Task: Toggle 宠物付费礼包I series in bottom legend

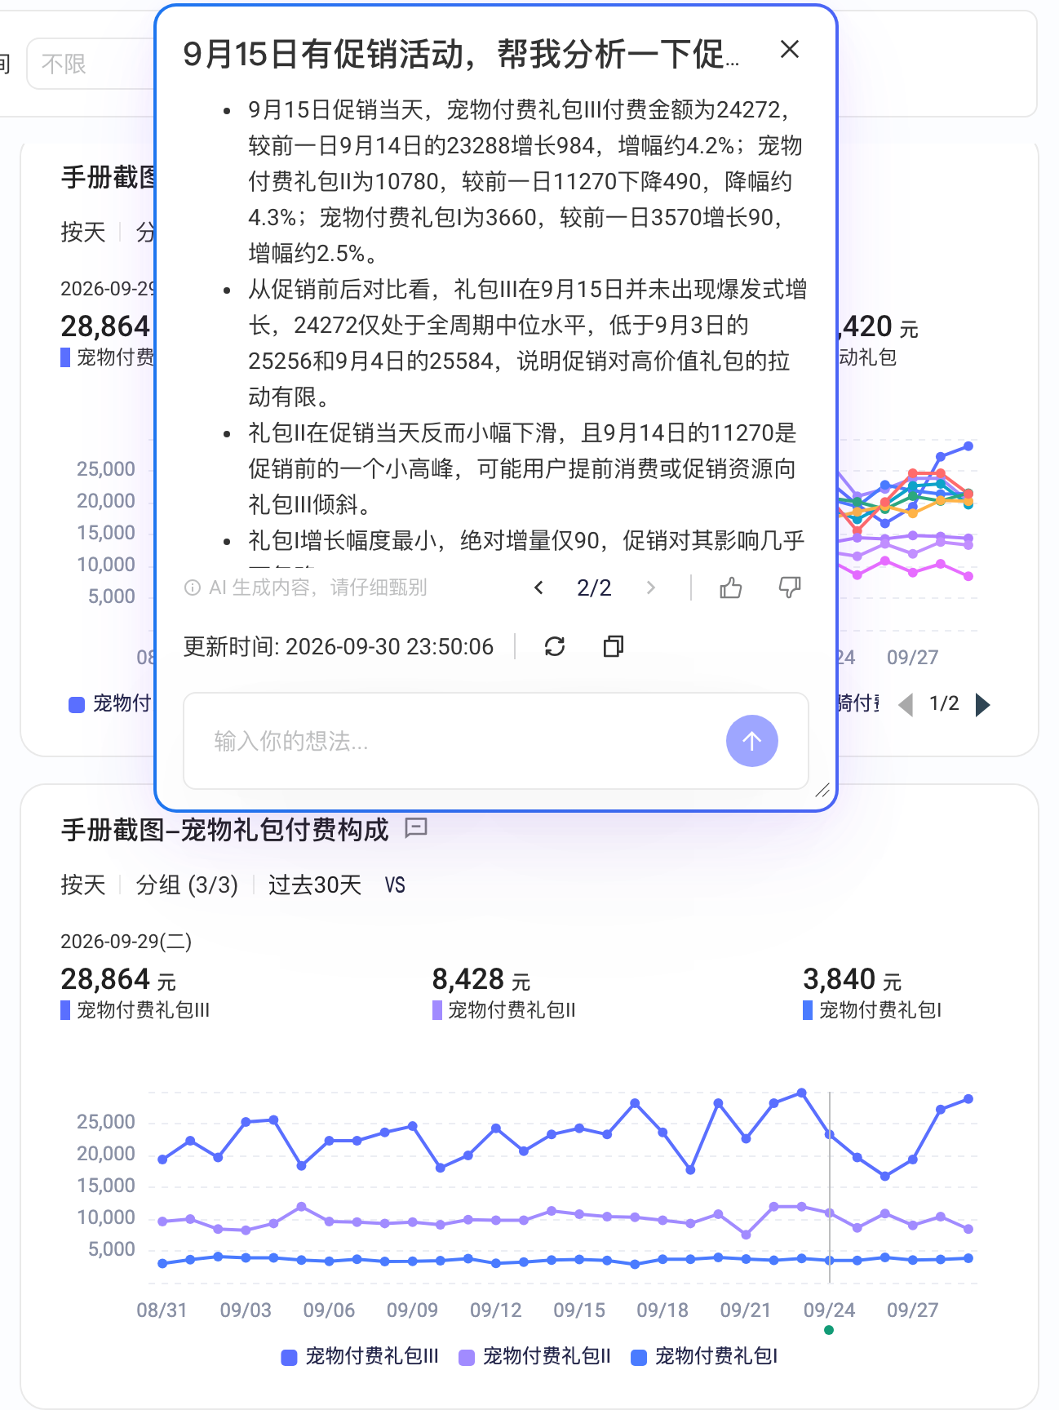Action: 705,1356
